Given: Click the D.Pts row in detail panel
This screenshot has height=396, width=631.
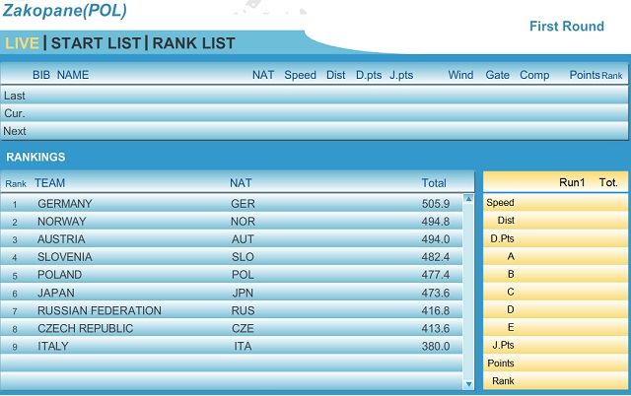Looking at the screenshot, I should [555, 238].
